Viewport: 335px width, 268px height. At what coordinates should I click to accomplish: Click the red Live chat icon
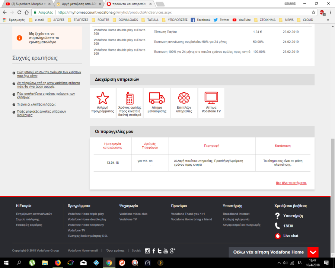point(278,236)
